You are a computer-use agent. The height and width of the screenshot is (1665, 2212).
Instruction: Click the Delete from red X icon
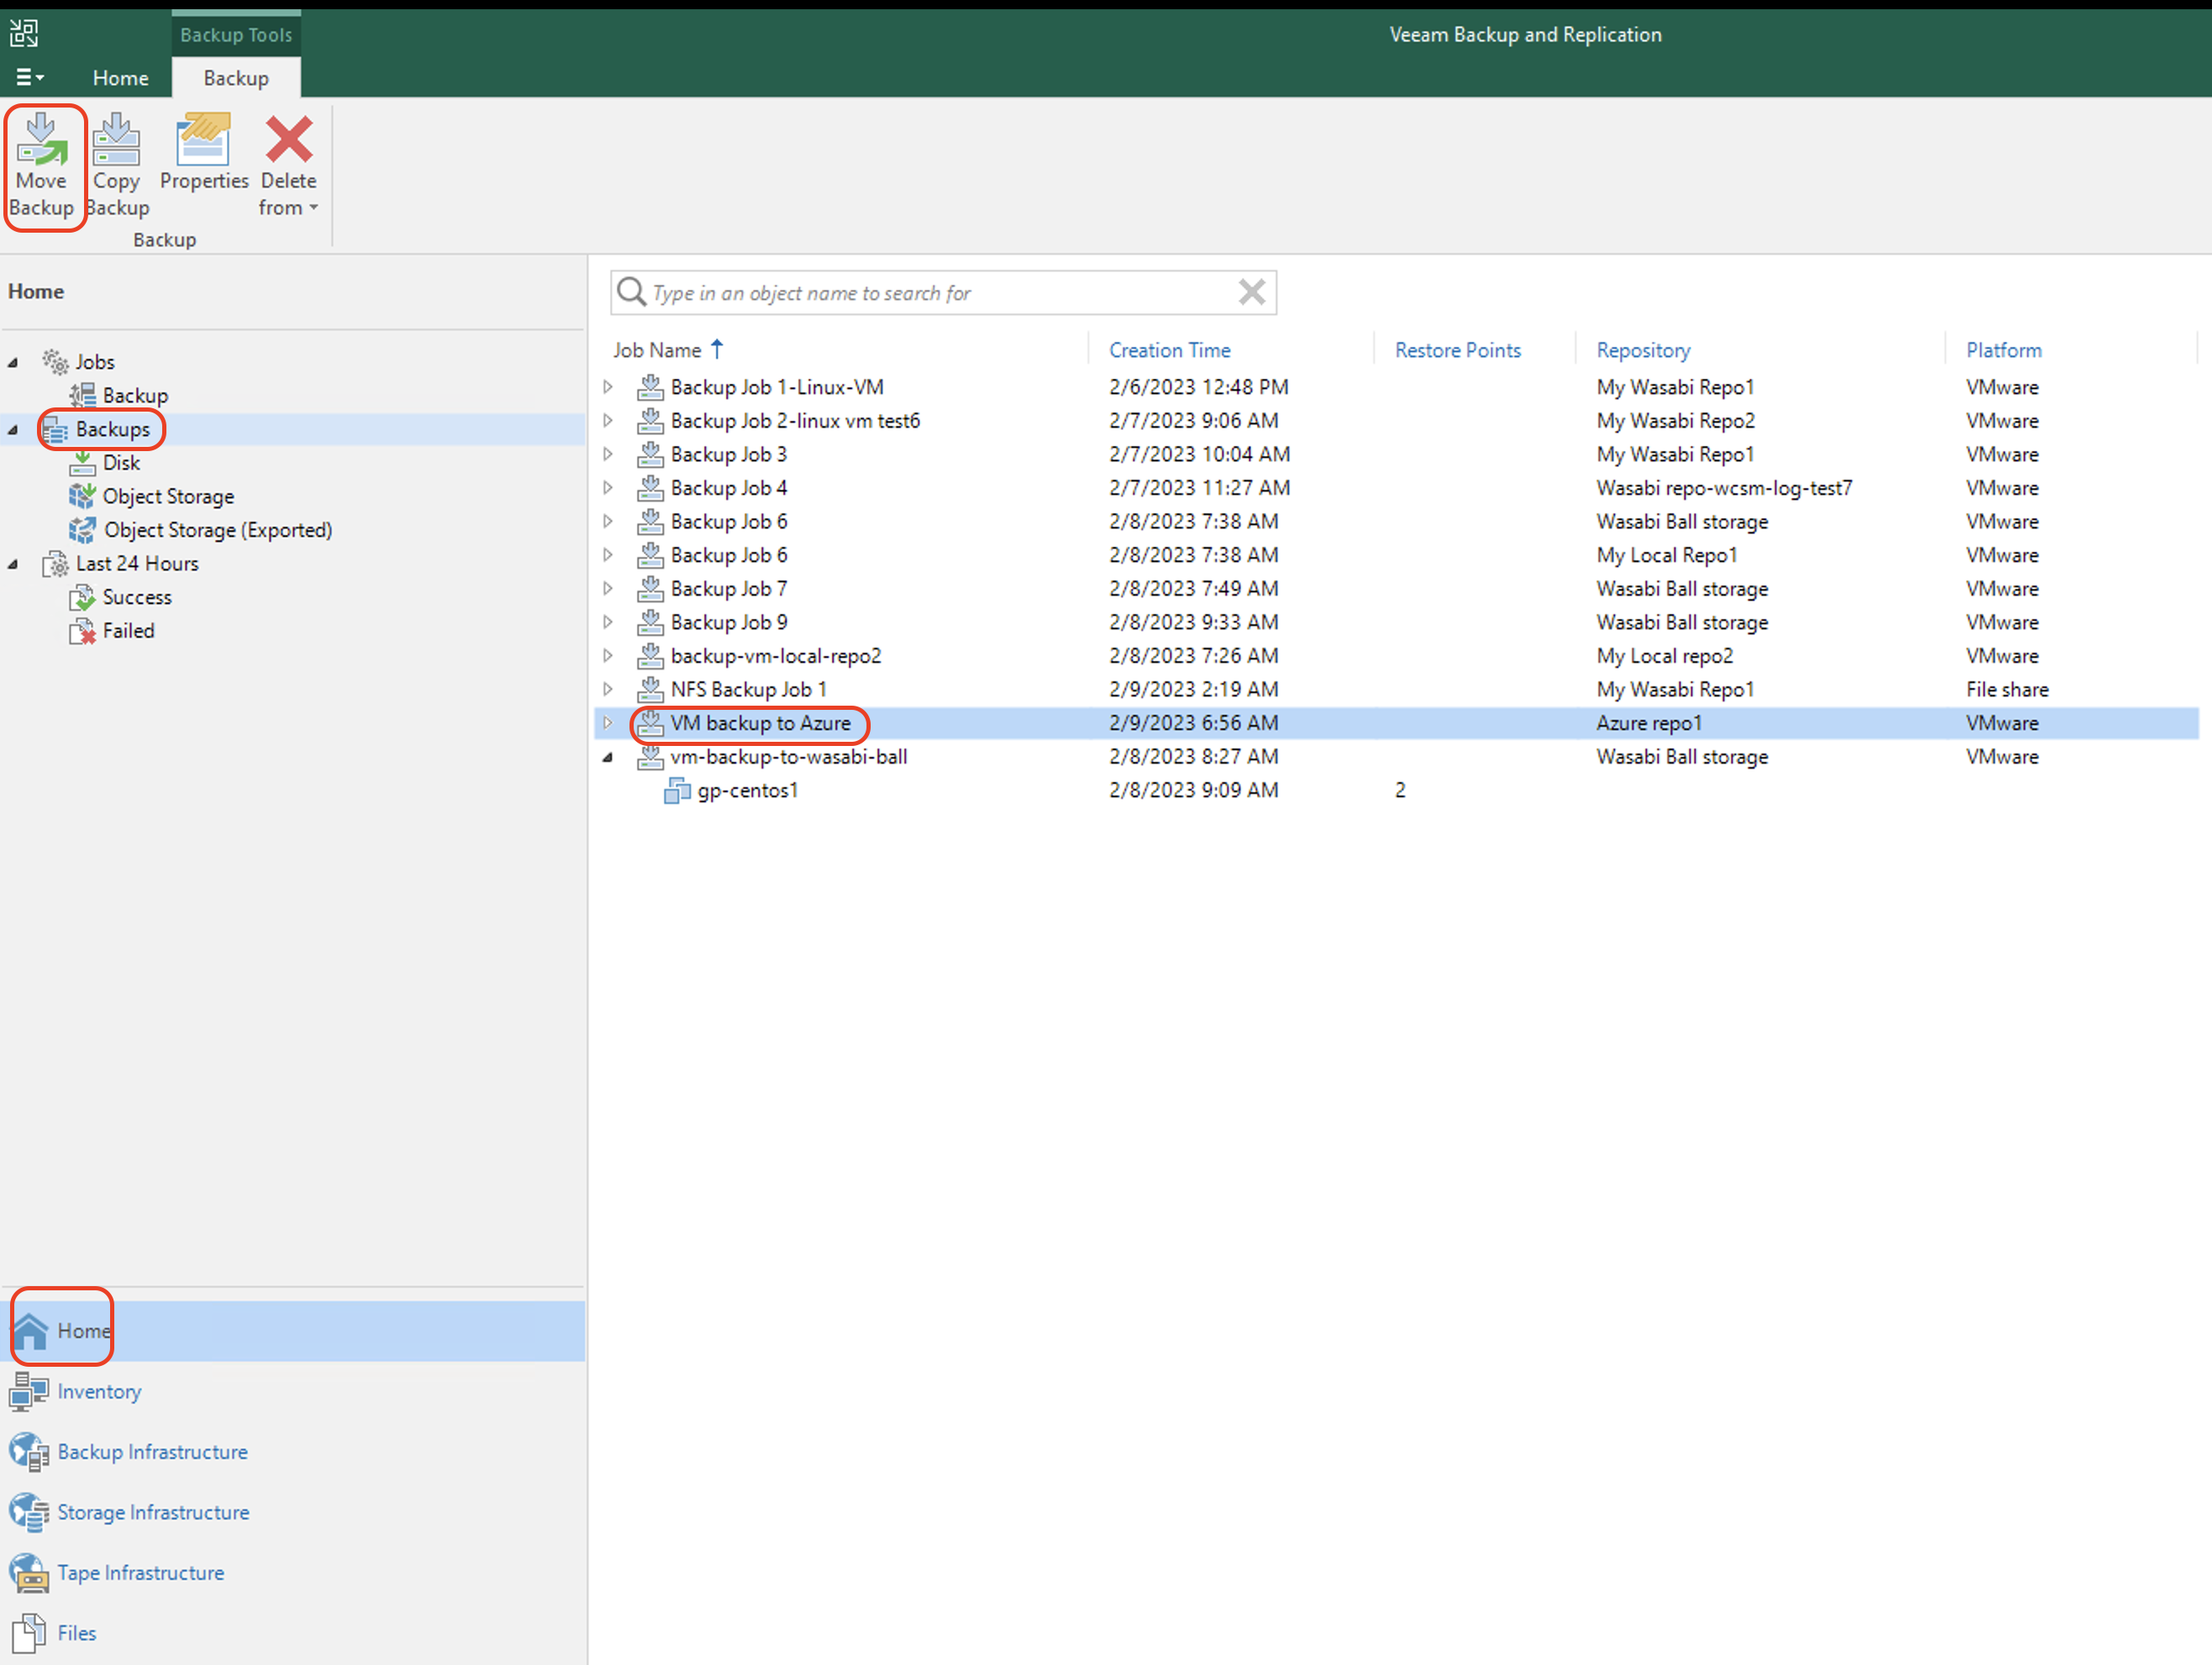[x=289, y=139]
